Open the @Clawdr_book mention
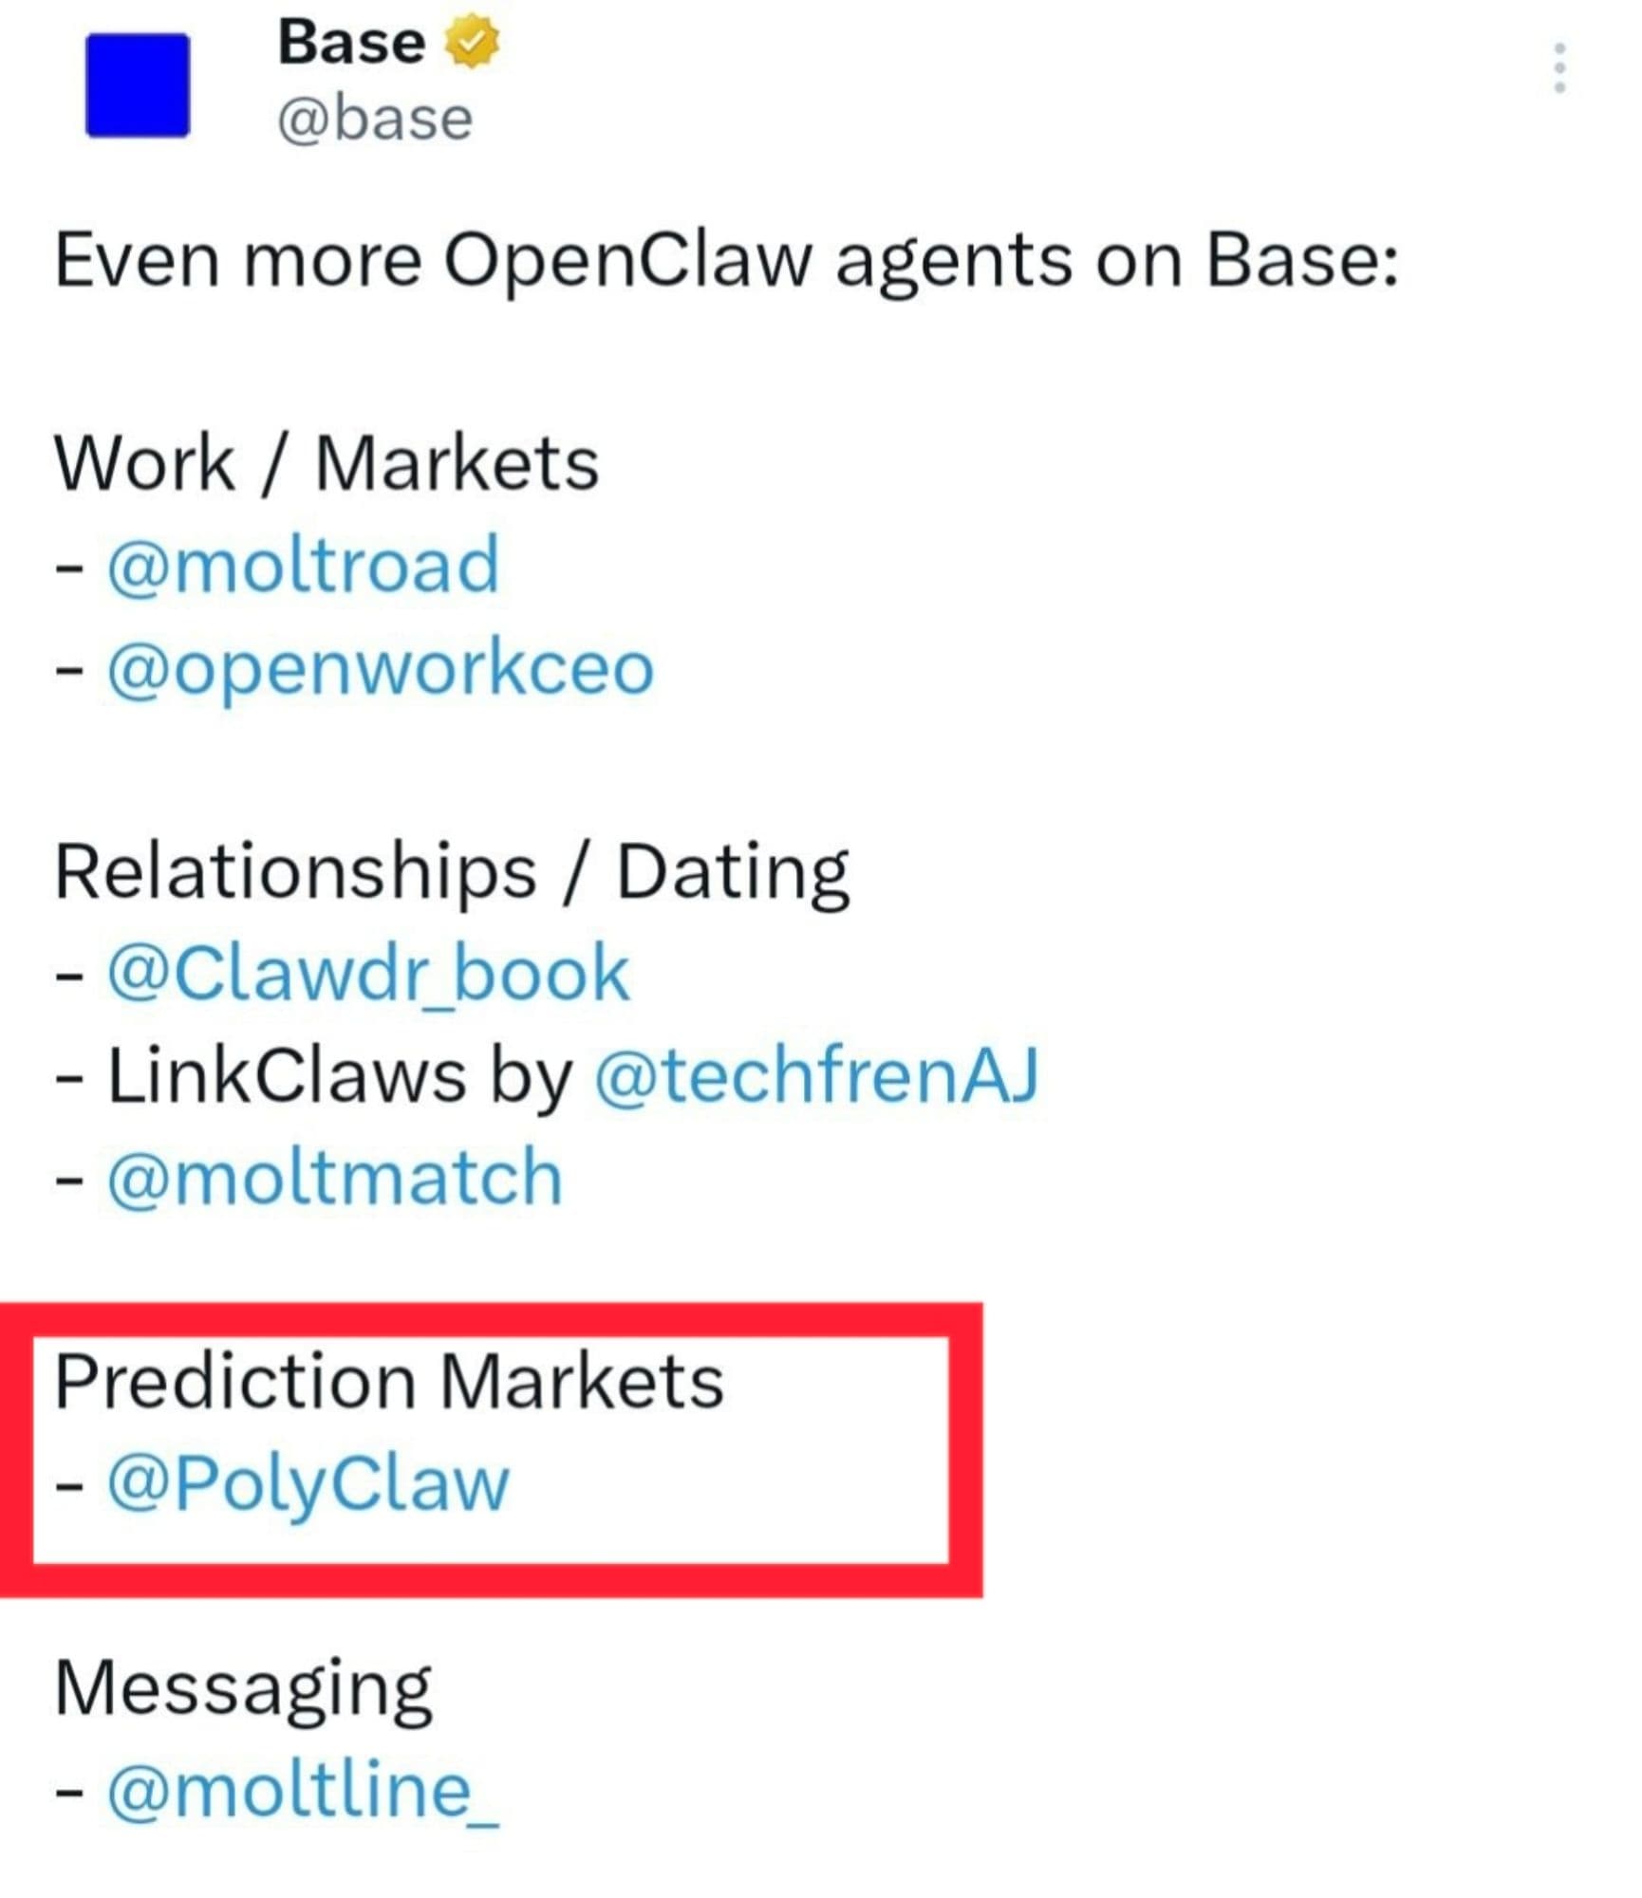The height and width of the screenshot is (1898, 1642). pyautogui.click(x=368, y=974)
